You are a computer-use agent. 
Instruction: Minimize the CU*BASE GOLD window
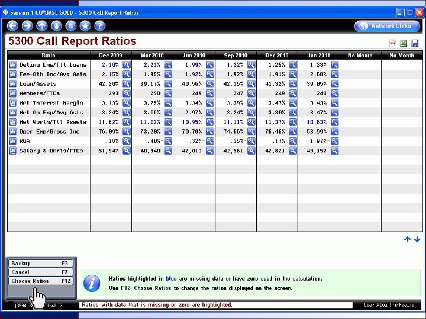click(399, 12)
